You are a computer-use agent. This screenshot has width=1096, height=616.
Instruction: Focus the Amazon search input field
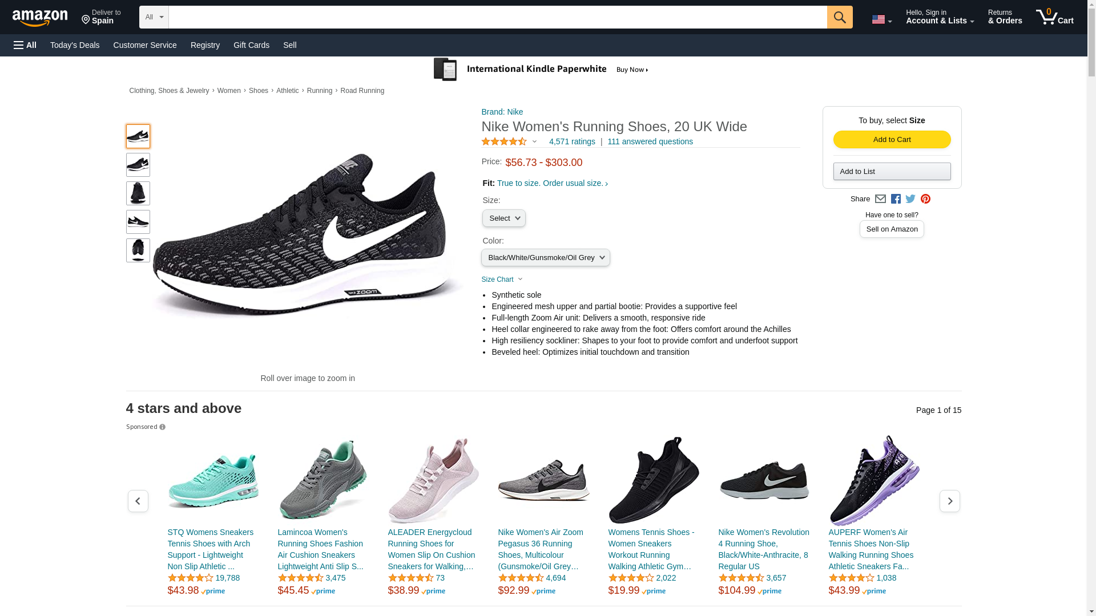coord(497,17)
